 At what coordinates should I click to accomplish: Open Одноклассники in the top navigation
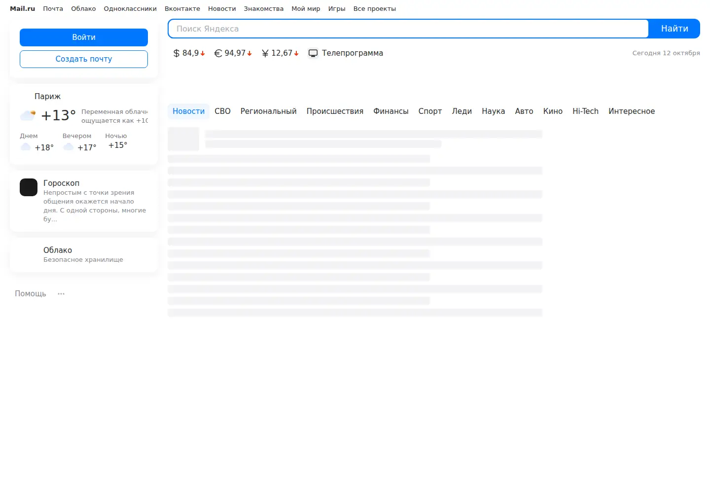click(x=130, y=9)
